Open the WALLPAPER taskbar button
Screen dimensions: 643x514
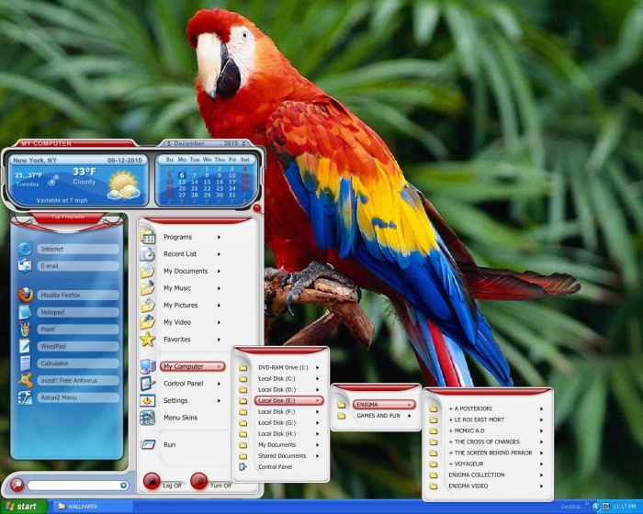(93, 507)
